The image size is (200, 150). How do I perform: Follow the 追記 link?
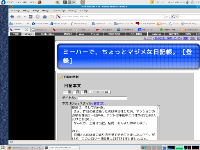click(193, 38)
